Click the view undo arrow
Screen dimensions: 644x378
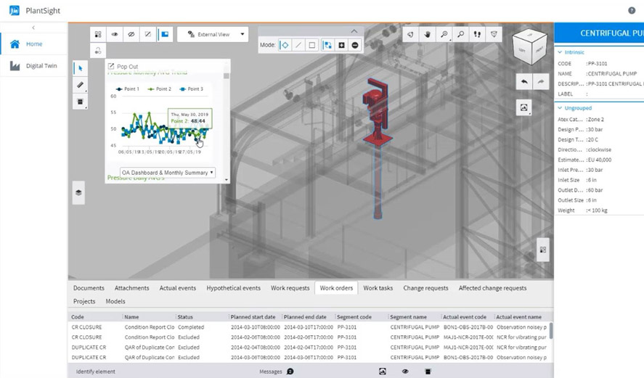click(524, 82)
